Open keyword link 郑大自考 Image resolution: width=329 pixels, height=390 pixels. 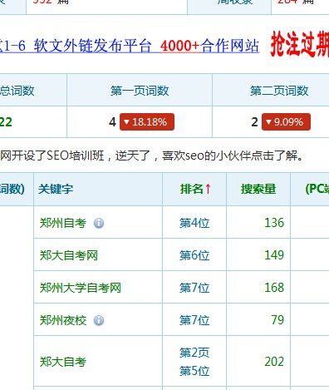[x=63, y=362]
